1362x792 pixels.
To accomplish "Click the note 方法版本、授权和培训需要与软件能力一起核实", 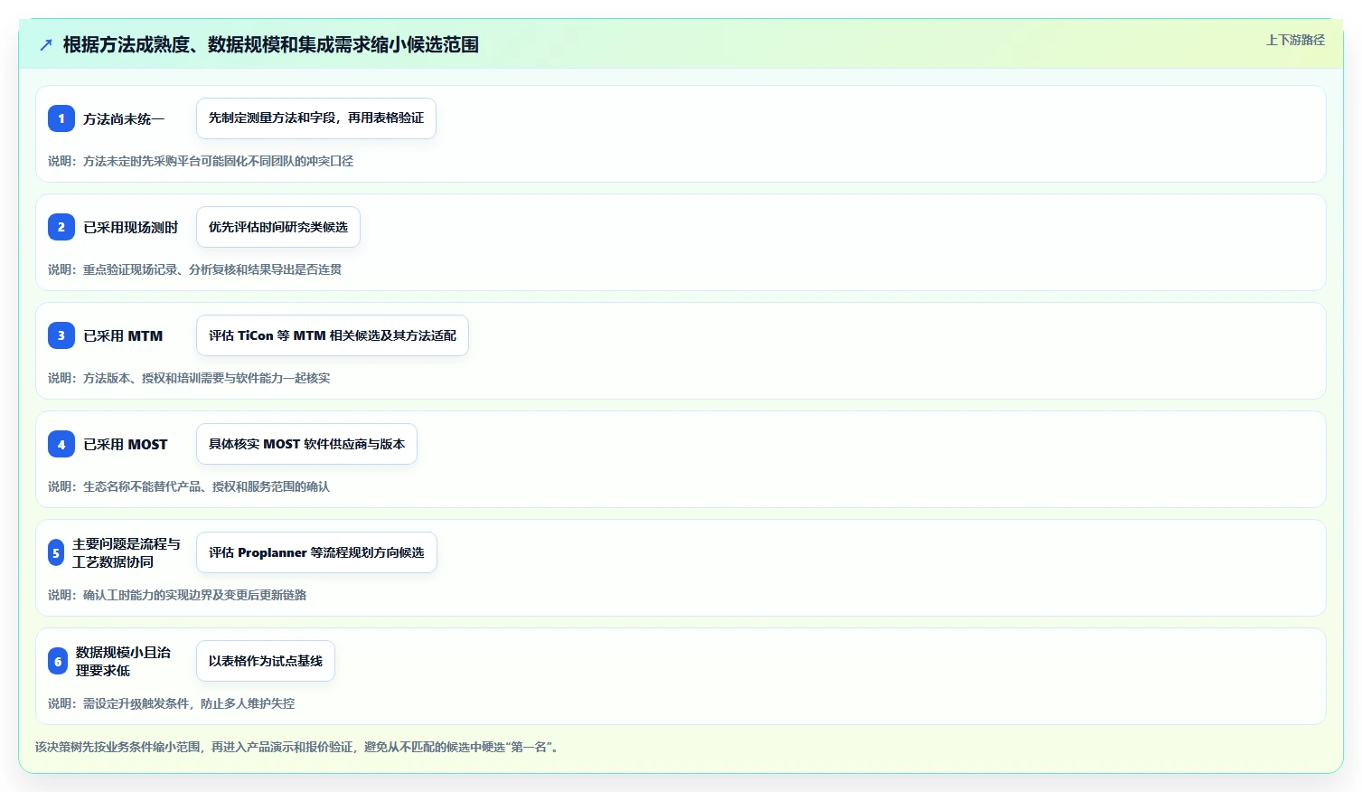I will tap(206, 378).
